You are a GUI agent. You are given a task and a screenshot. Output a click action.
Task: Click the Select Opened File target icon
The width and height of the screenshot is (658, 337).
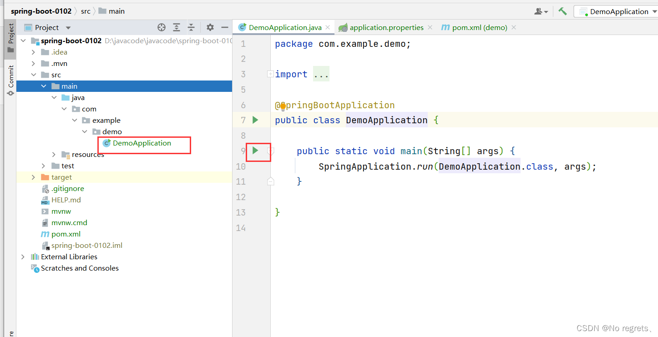(162, 27)
